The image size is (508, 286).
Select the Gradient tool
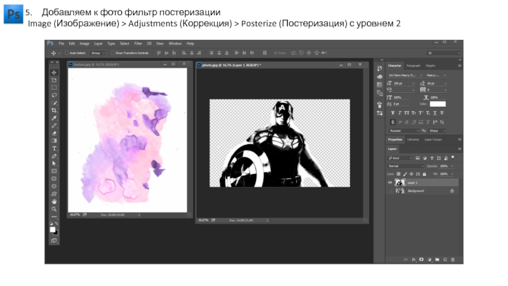(x=54, y=140)
